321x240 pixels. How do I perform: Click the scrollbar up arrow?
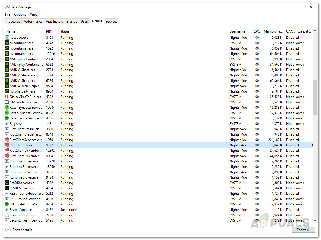pyautogui.click(x=315, y=31)
